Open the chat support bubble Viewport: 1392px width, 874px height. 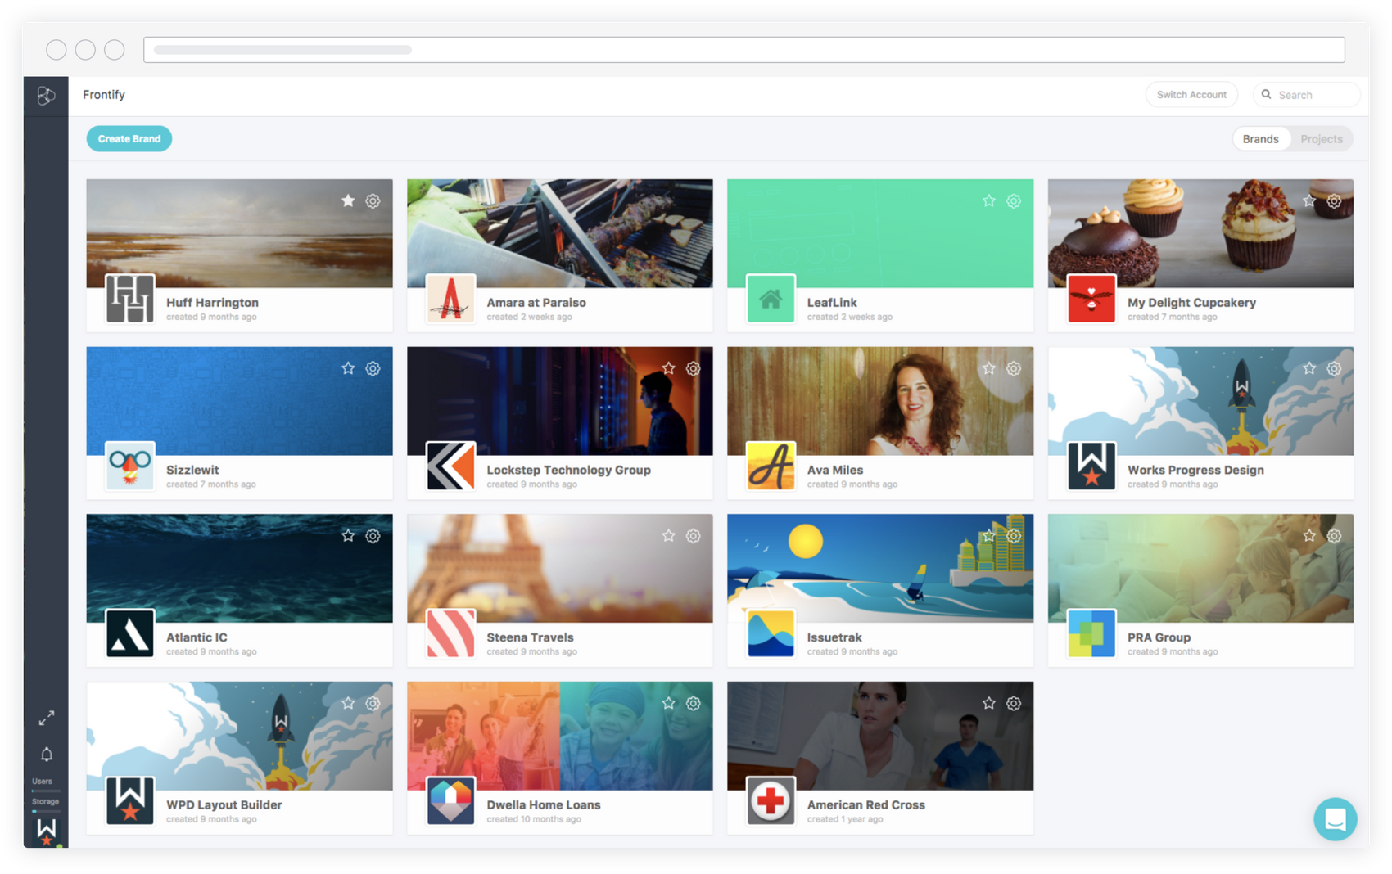click(x=1335, y=819)
